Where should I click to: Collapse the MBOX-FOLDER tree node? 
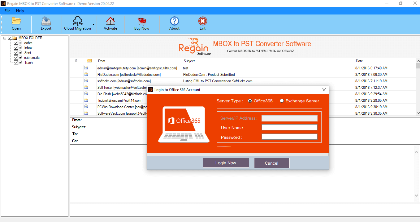coord(5,38)
